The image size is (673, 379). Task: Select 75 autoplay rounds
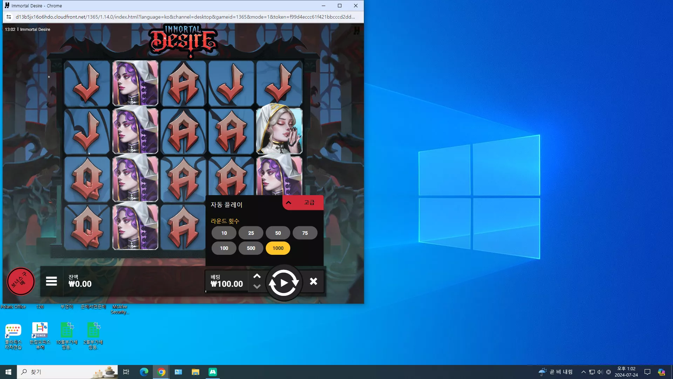coord(305,233)
